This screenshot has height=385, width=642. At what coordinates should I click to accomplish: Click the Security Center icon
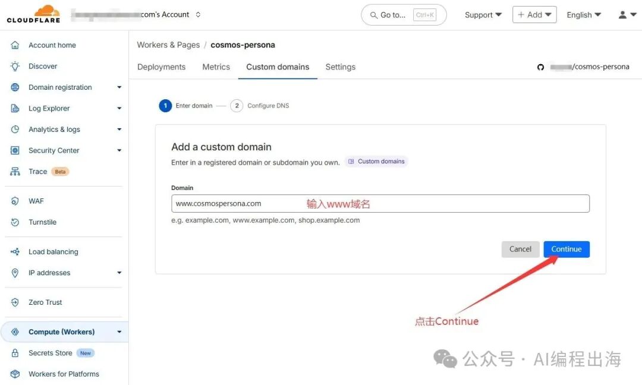pos(15,150)
